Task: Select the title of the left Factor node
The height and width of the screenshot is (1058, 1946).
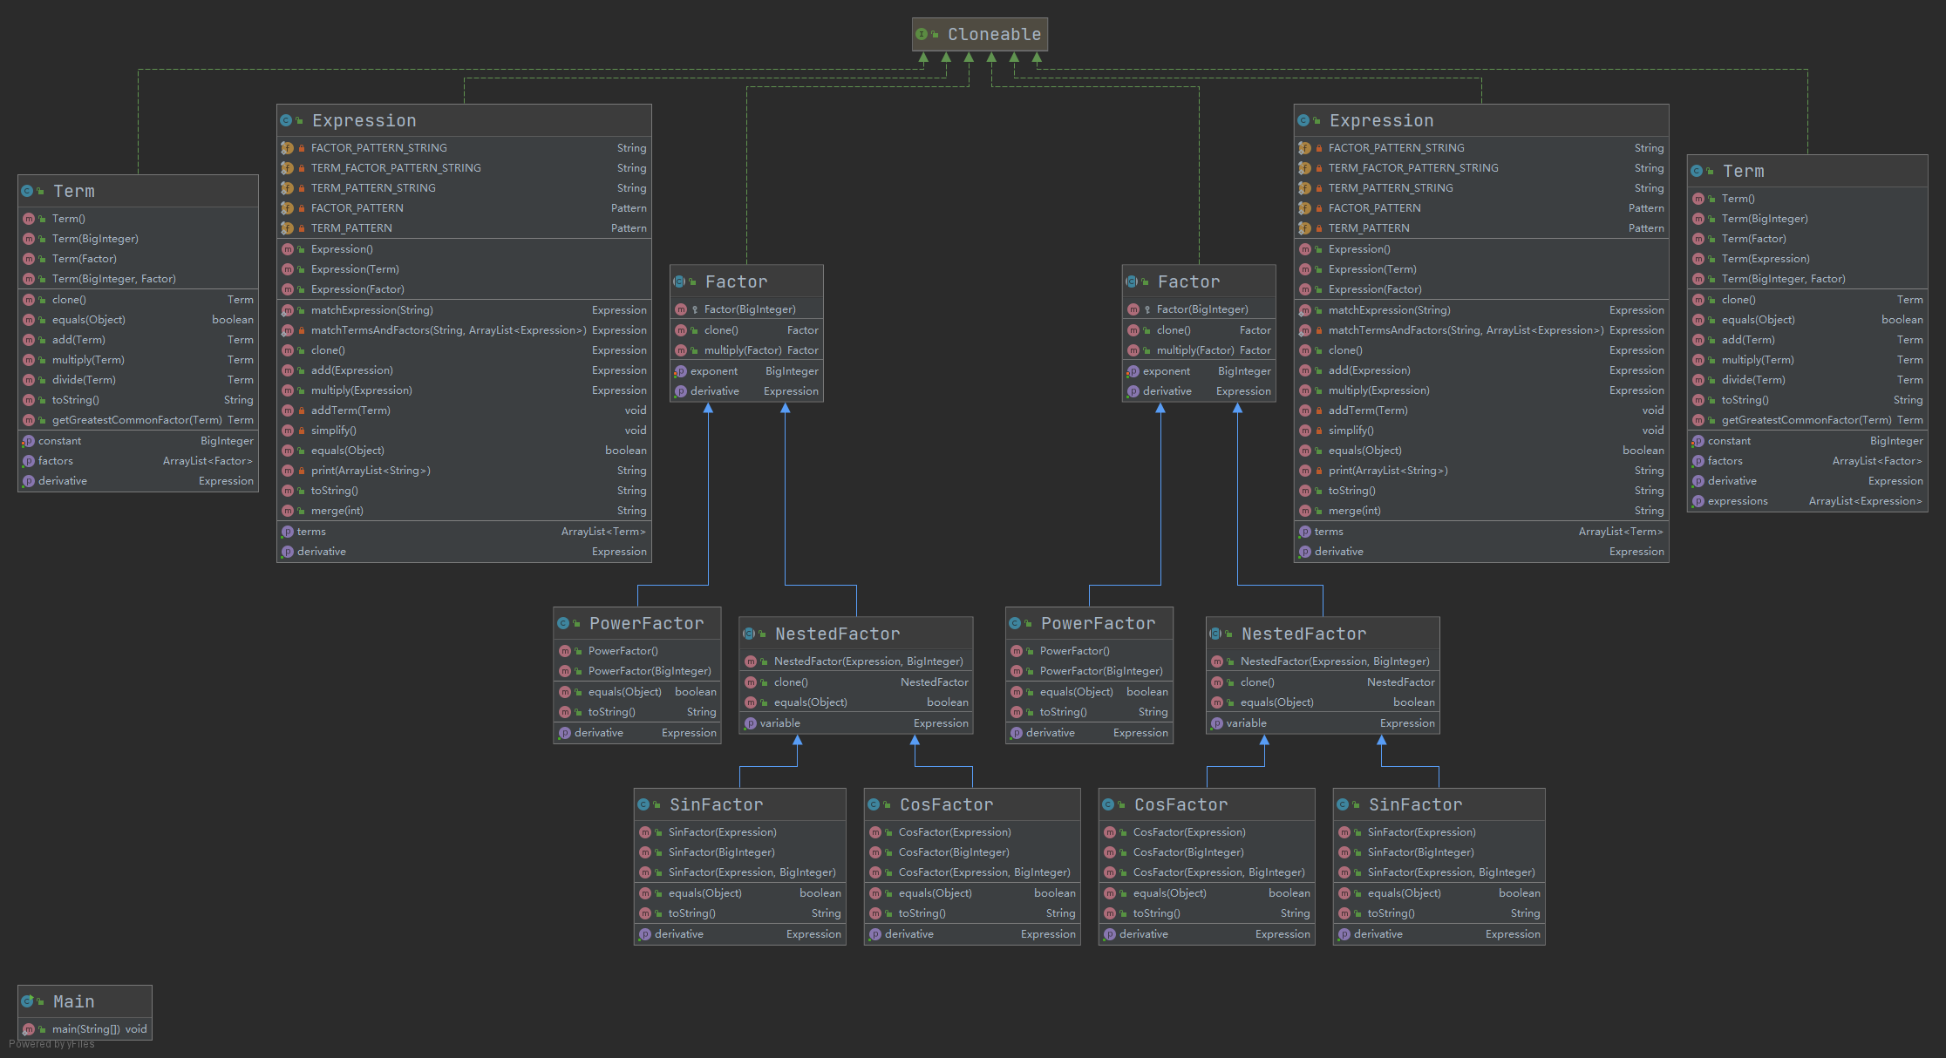Action: pyautogui.click(x=737, y=281)
